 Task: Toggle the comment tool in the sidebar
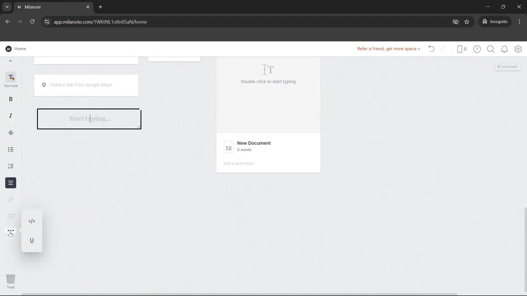10,216
